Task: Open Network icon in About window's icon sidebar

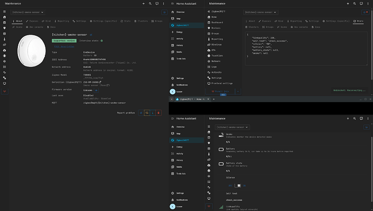Action: coord(4,62)
